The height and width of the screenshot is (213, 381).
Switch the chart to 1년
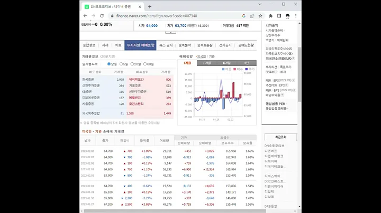(x=247, y=63)
